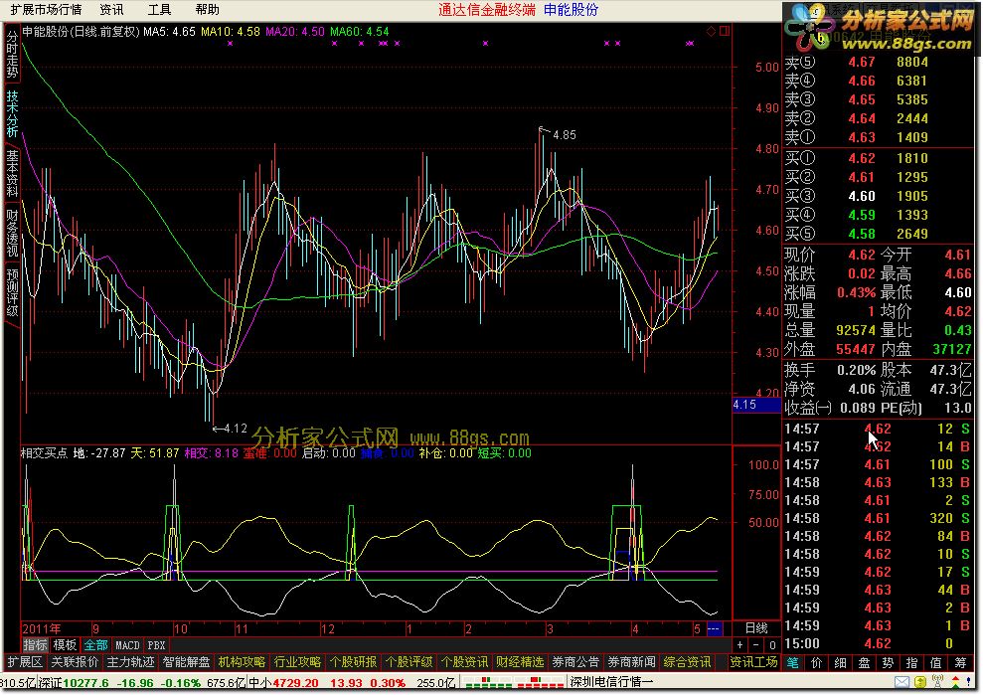Open the 帮助 menu
This screenshot has height=695, width=983.
coord(207,9)
